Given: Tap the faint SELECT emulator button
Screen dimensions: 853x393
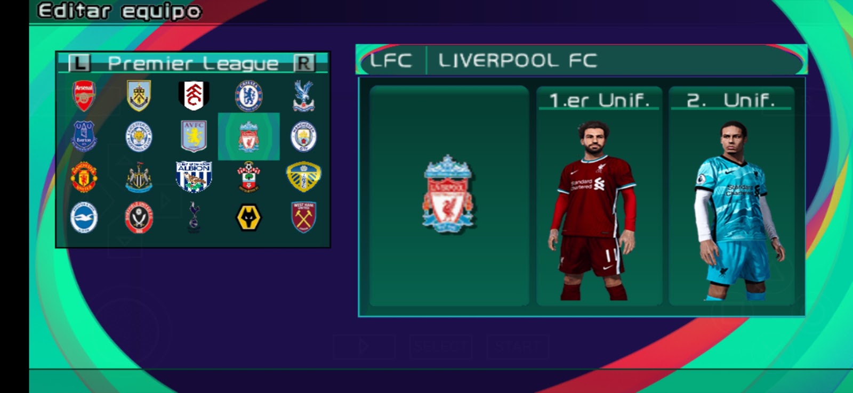Looking at the screenshot, I should [x=440, y=347].
